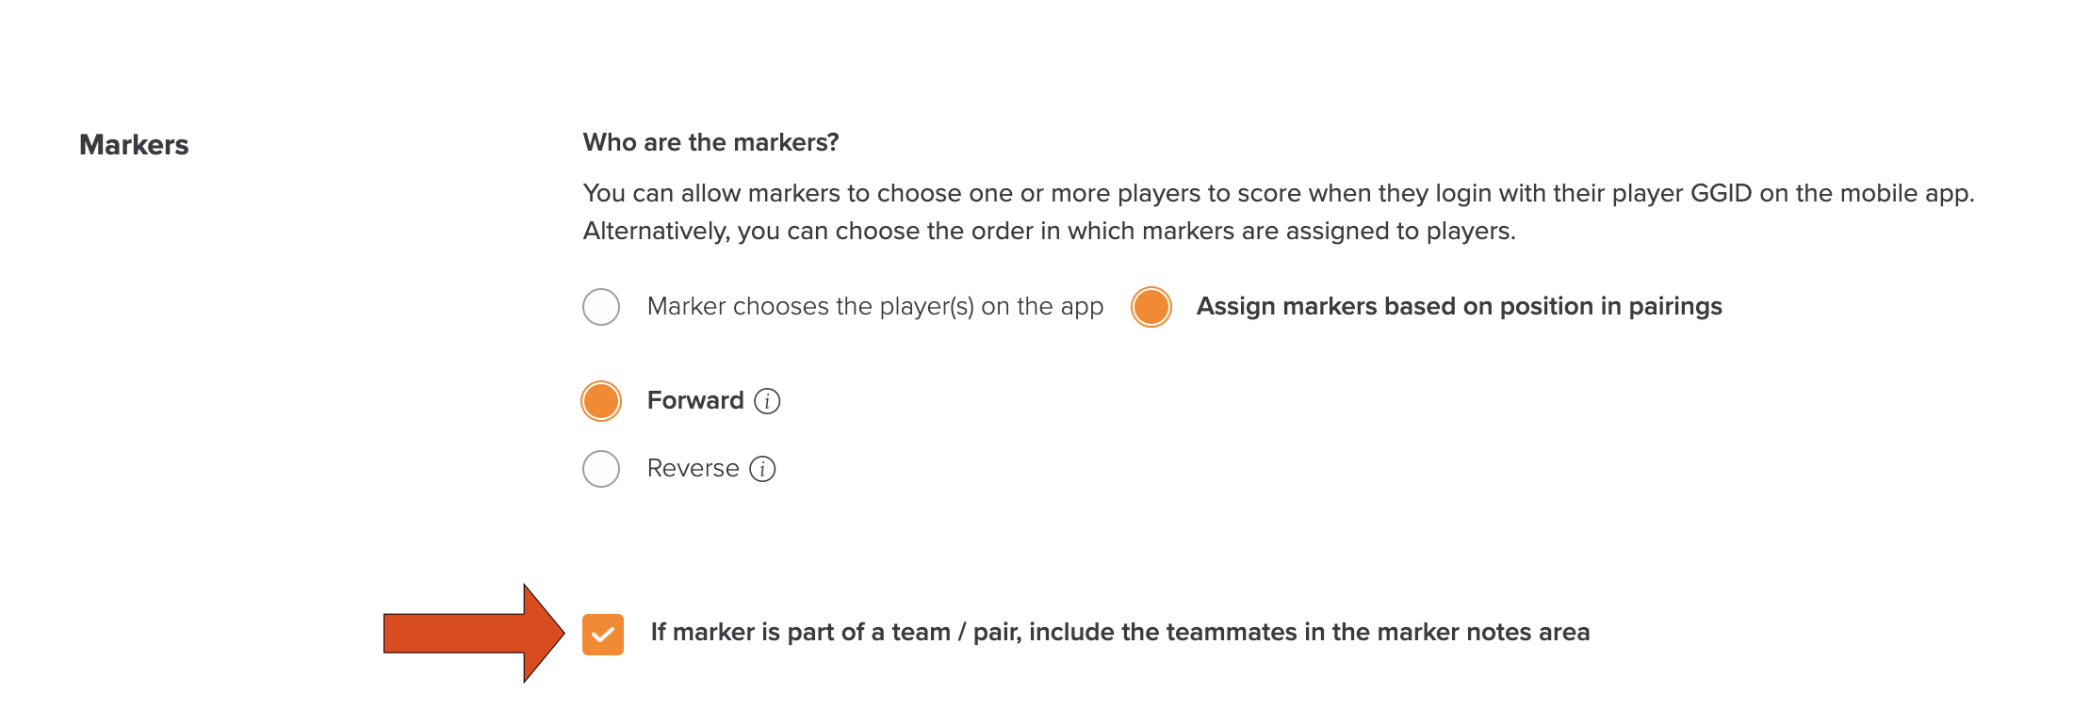This screenshot has height=725, width=2073.
Task: Click the 'You can allow markers' description line
Action: coord(1279,194)
